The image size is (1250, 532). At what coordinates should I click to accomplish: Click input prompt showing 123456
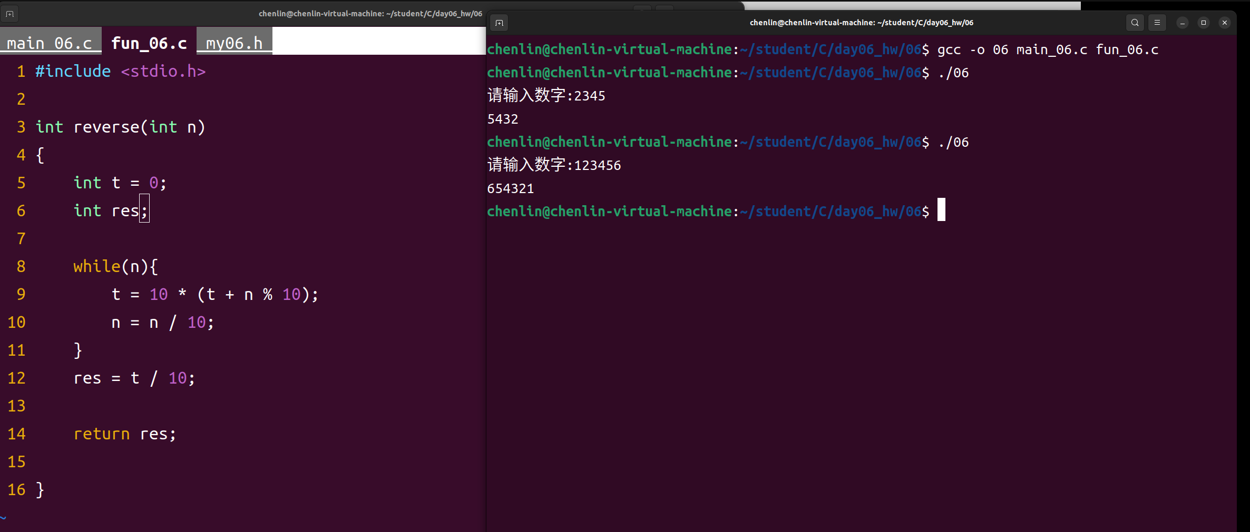point(554,165)
